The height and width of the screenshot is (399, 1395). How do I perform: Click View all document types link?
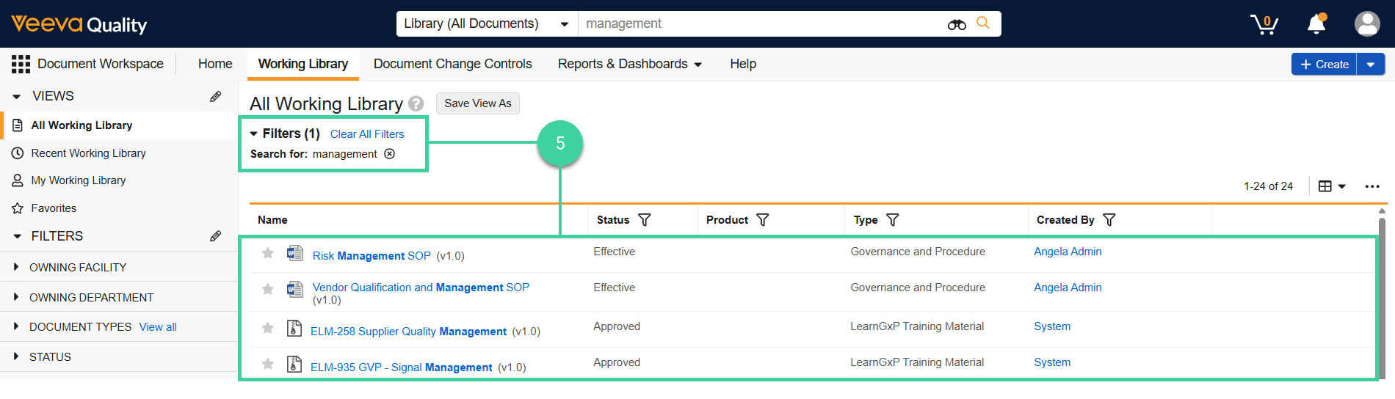158,327
